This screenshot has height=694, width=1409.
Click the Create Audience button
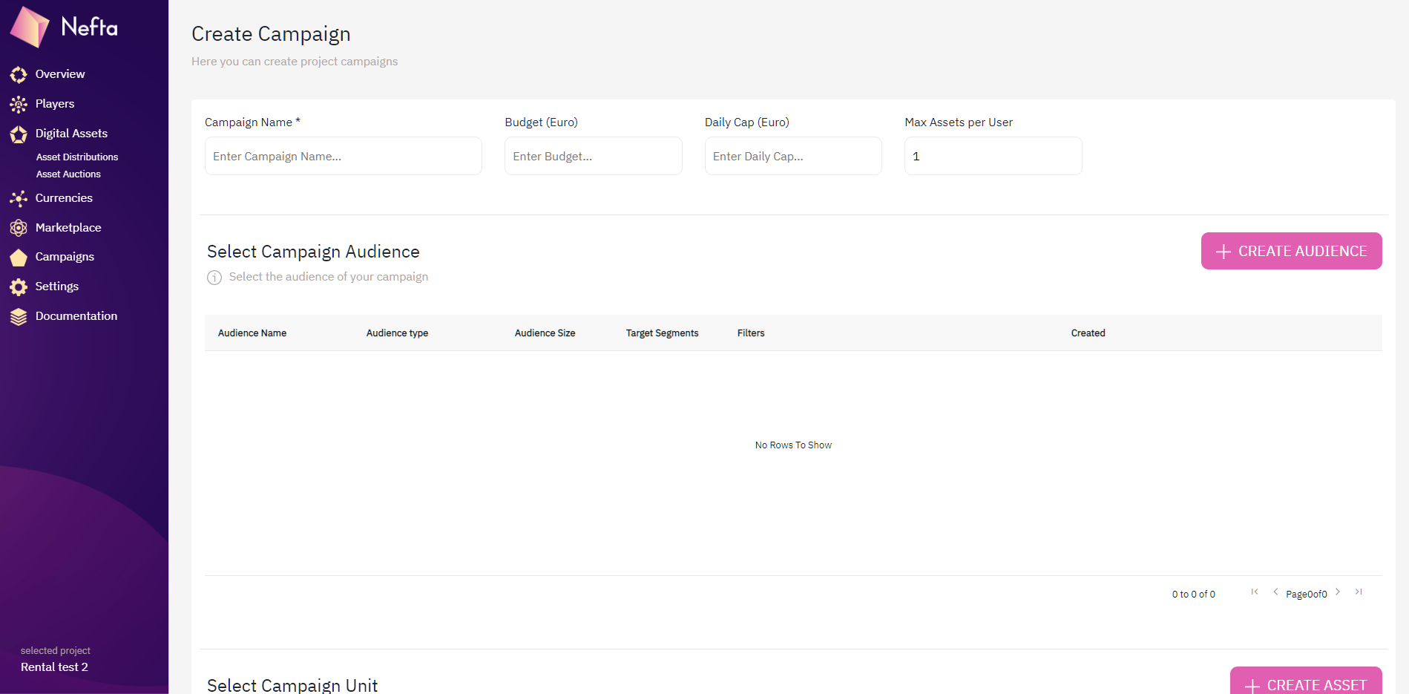click(x=1291, y=251)
